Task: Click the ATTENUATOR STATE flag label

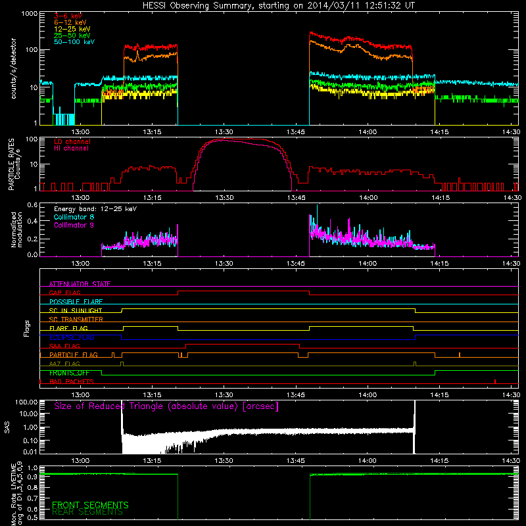Action: 80,284
